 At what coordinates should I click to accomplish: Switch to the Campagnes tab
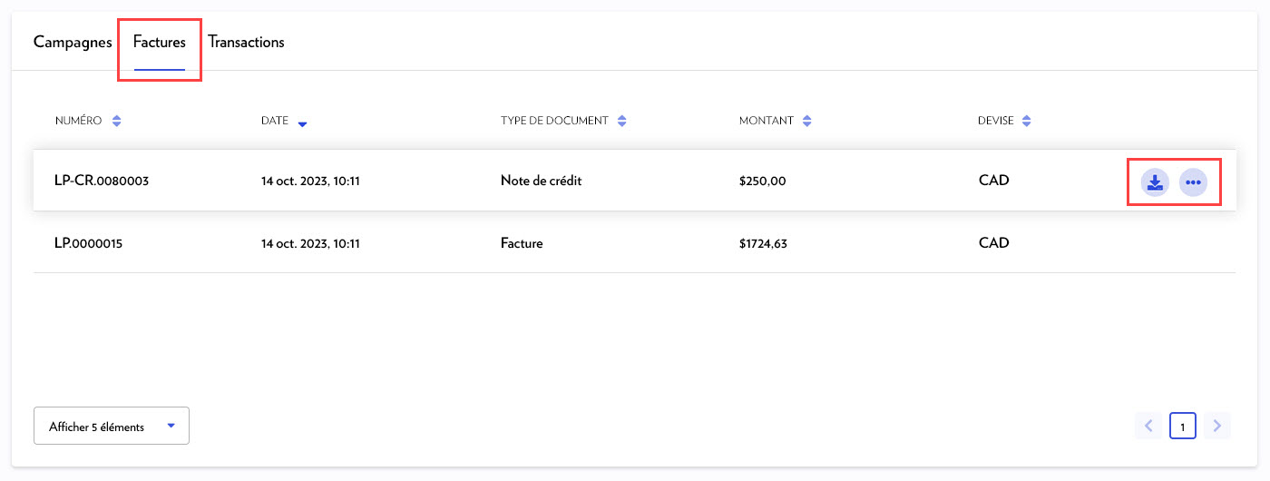(73, 42)
